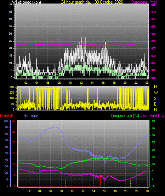The height and width of the screenshot is (196, 165).
Task: Click the 12 hour mark under windspeed graph
Action: [81, 83]
